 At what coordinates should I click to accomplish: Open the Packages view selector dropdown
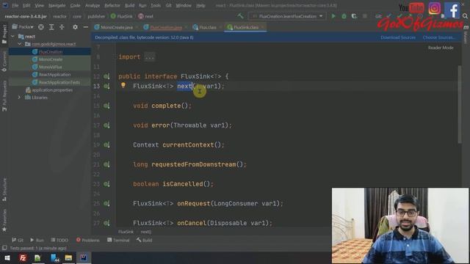point(23,27)
